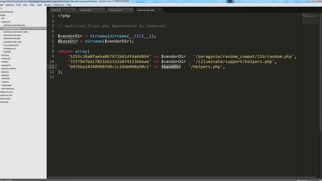Open the Tools menu

pyautogui.click(x=39, y=5)
